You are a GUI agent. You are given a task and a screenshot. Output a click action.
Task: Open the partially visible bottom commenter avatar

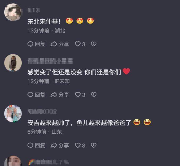(x=13, y=161)
